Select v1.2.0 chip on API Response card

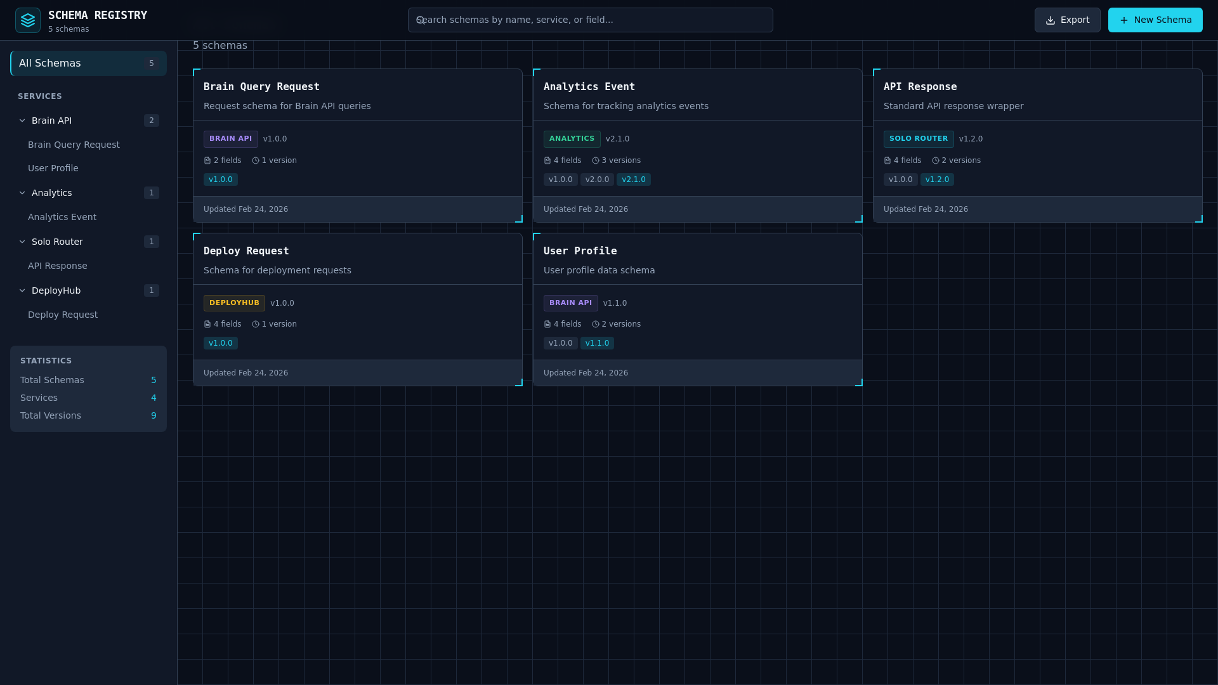tap(937, 179)
